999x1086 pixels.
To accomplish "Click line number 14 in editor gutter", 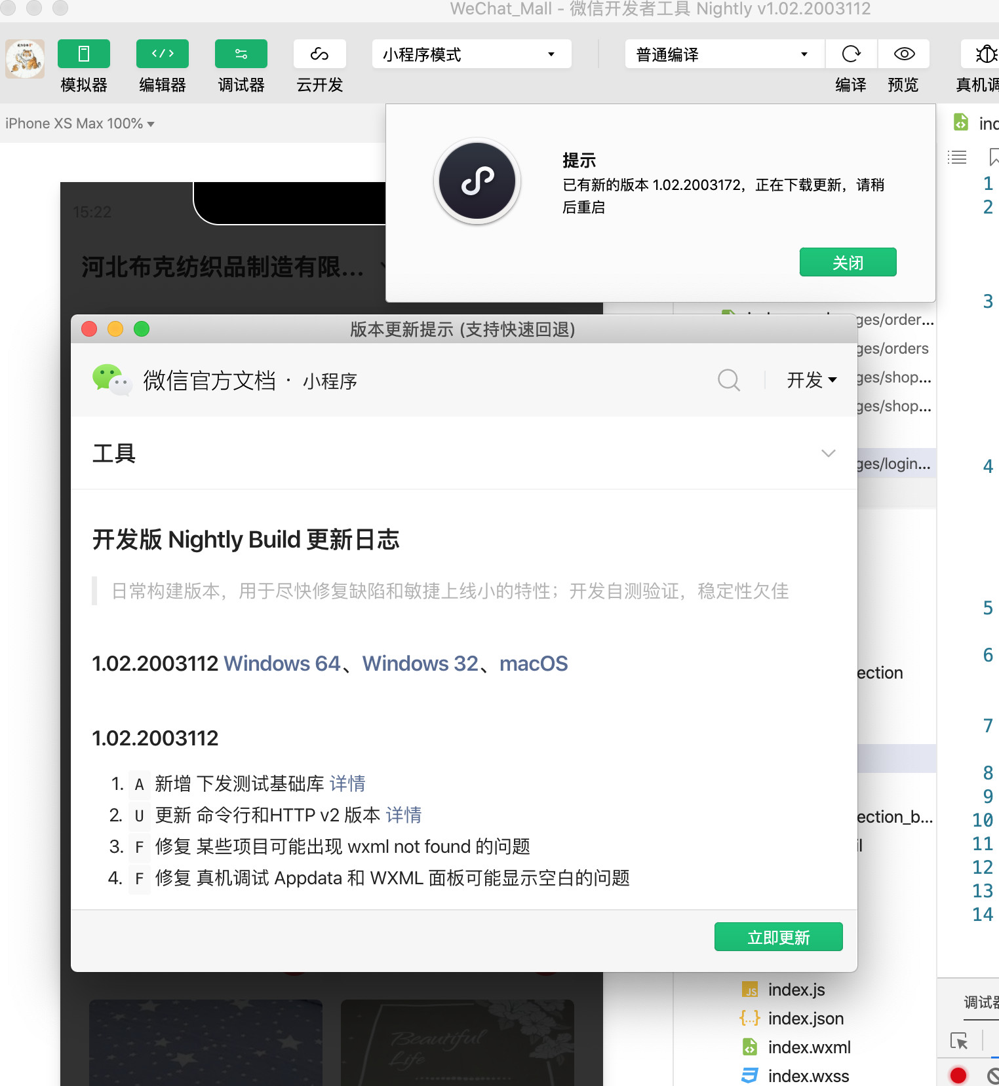I will (x=983, y=914).
